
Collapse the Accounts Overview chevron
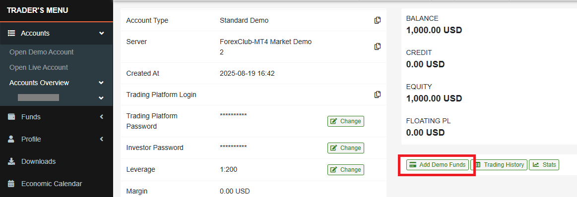pyautogui.click(x=102, y=83)
